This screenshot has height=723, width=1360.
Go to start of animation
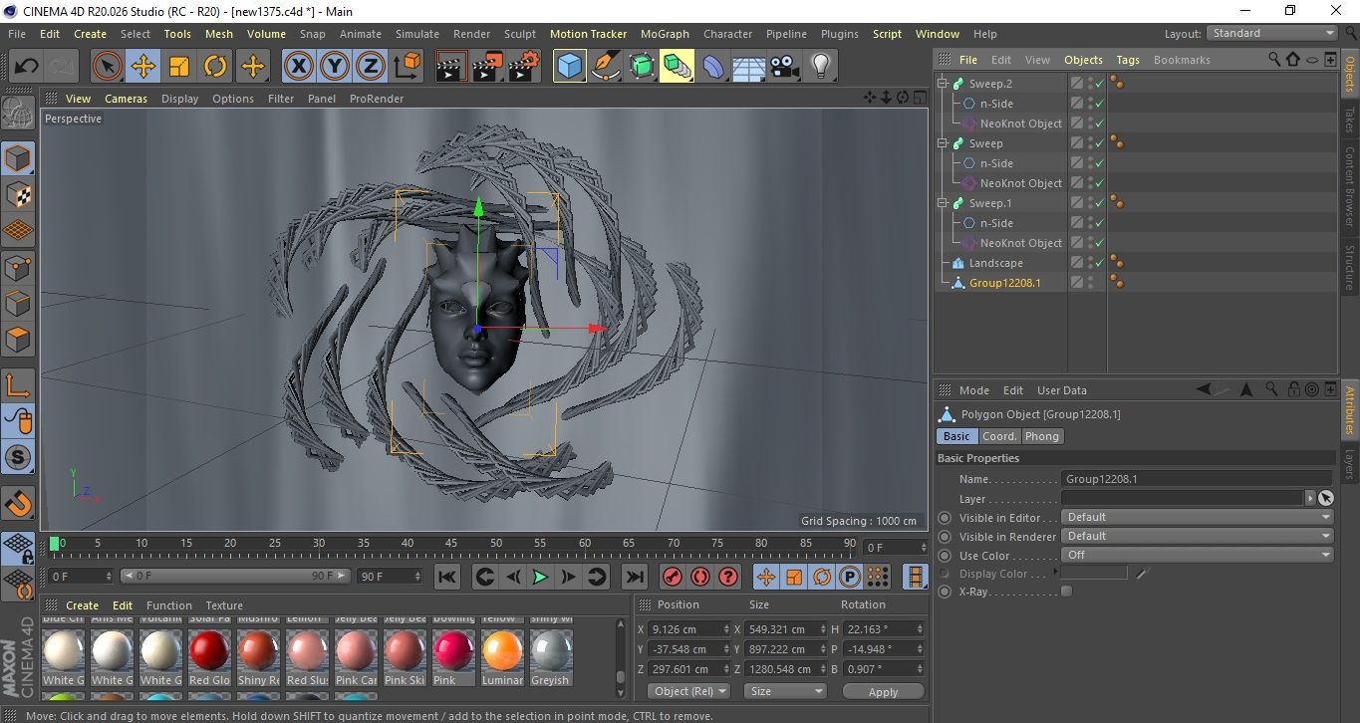[x=447, y=577]
